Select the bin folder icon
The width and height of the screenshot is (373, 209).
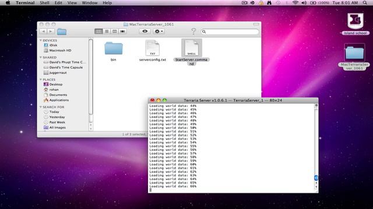click(114, 48)
